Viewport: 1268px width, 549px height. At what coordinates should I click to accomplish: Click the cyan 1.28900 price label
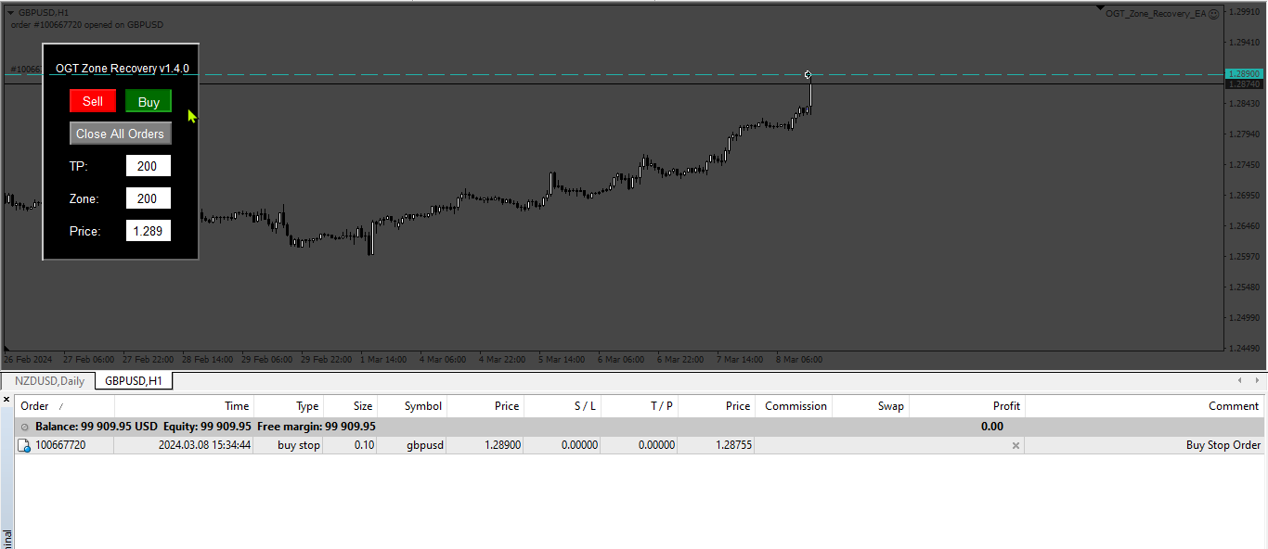1244,73
